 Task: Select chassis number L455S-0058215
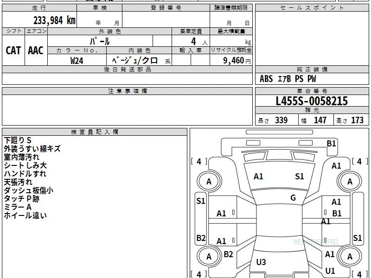[x=312, y=101]
